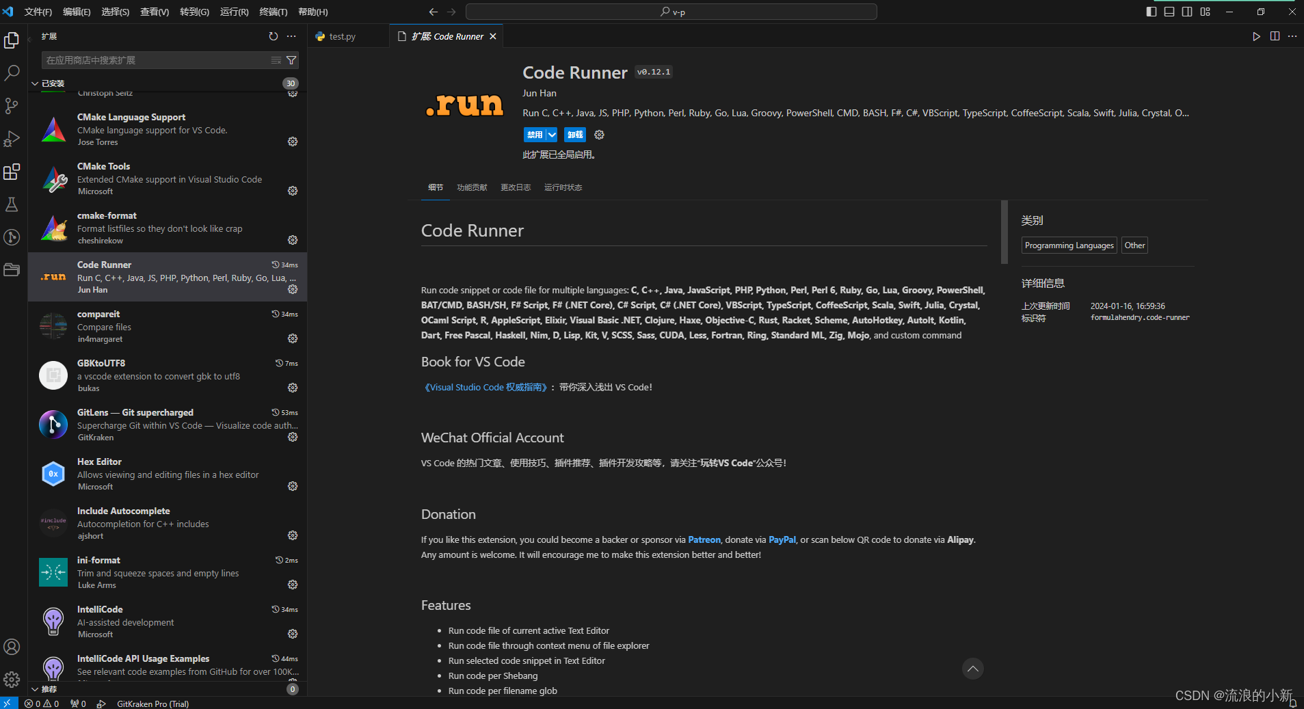
Task: Open manage gear for GBKtoUTF8
Action: pos(293,388)
